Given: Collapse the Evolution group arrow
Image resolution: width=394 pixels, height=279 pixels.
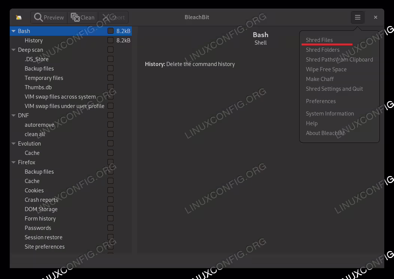Looking at the screenshot, I should tap(13, 143).
